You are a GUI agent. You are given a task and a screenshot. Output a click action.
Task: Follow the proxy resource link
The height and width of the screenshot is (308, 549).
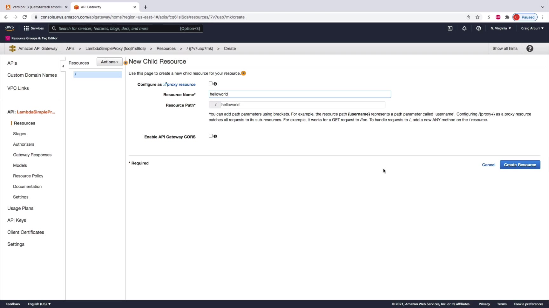[179, 84]
